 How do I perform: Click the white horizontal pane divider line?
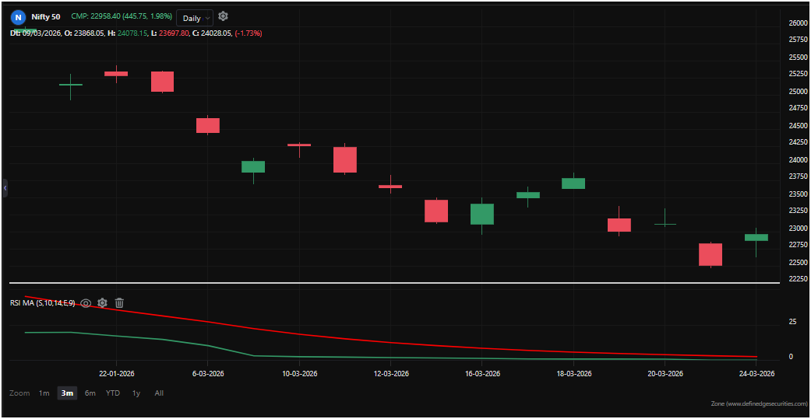(x=393, y=283)
